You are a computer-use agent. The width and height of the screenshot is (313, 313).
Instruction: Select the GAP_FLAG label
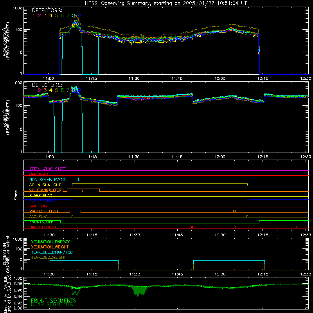[38, 174]
